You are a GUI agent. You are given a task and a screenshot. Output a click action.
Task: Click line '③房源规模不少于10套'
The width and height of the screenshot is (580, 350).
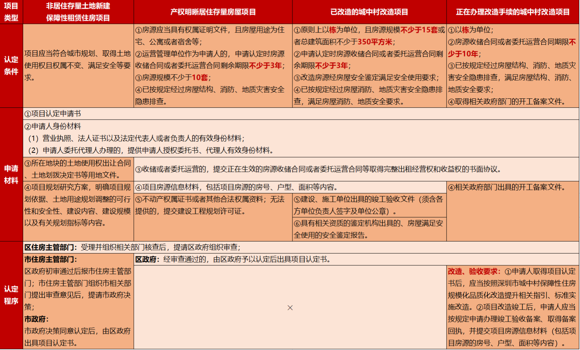point(173,78)
